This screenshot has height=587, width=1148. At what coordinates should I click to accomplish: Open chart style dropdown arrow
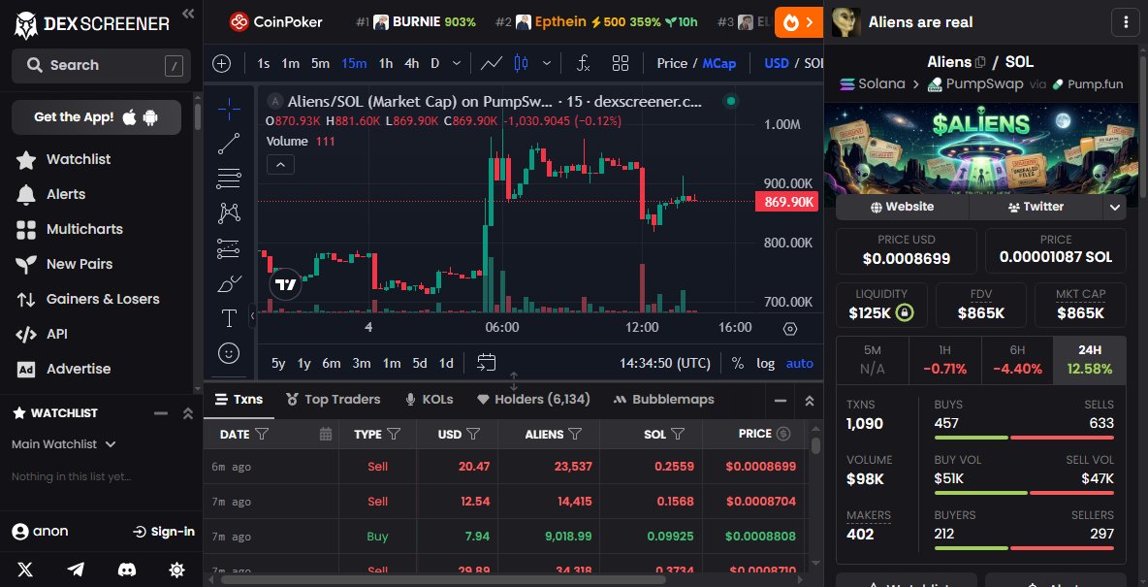click(546, 64)
